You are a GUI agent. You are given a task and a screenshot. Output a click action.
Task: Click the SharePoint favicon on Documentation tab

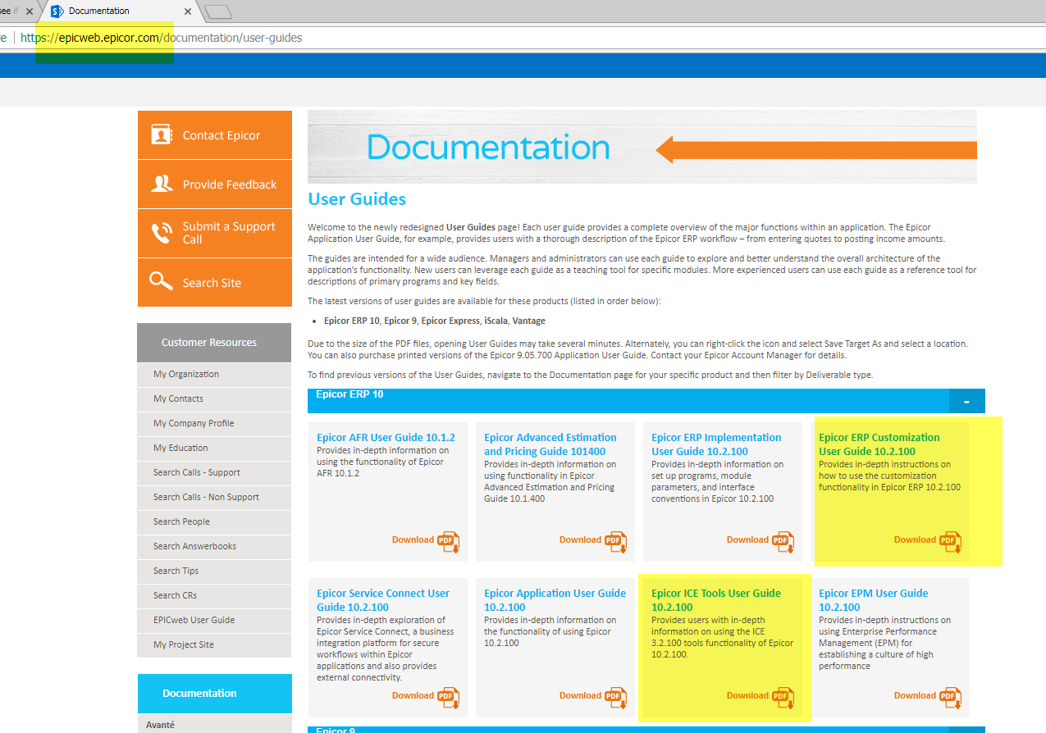[x=57, y=11]
